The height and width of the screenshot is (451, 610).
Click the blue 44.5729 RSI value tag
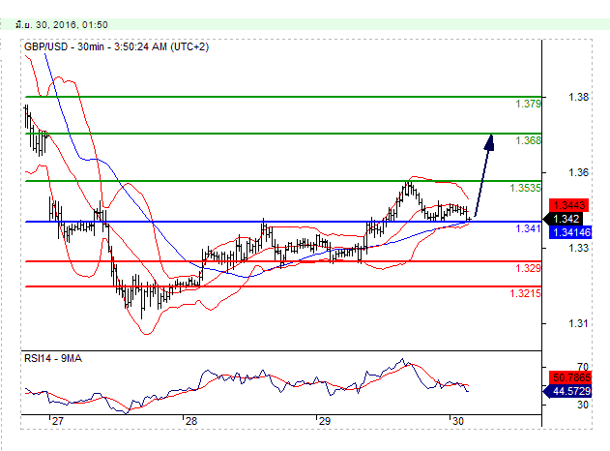pos(567,391)
